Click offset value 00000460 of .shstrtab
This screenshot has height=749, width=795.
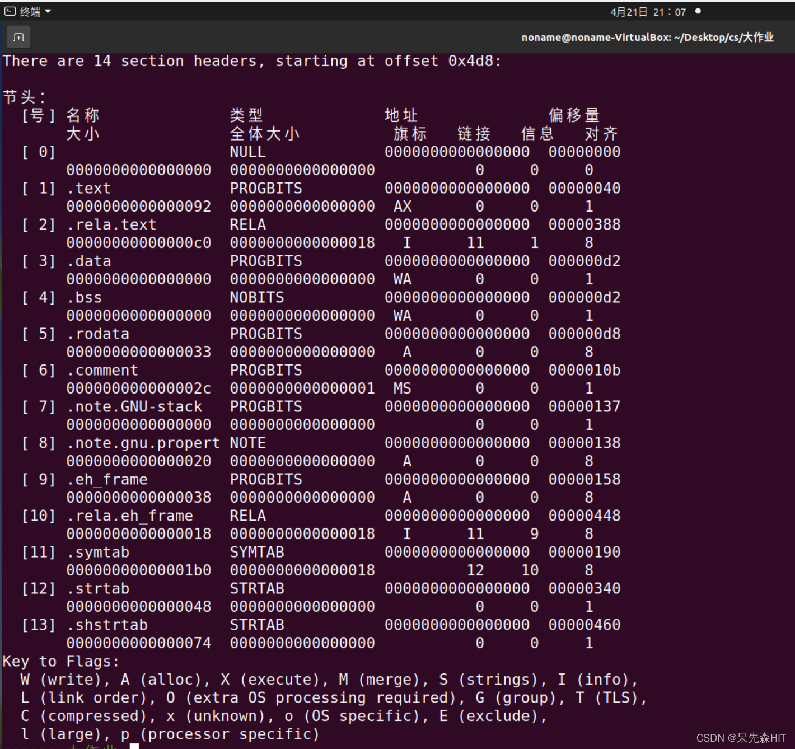[584, 625]
